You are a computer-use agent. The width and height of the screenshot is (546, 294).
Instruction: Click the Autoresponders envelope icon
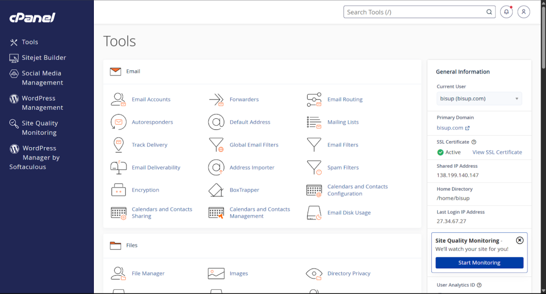point(118,122)
